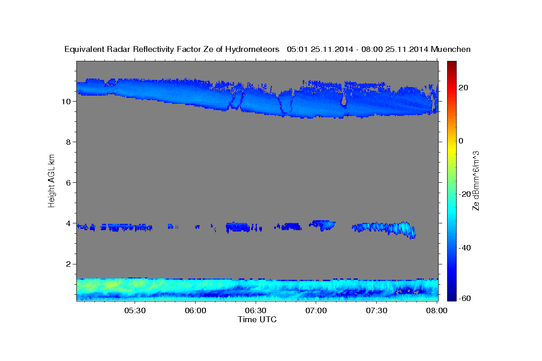This screenshot has height=361, width=542.
Task: Click the 08:00 time tick label
Action: click(436, 311)
